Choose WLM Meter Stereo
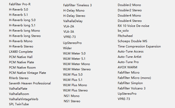The width and height of the screenshot is (175, 108). (x=77, y=69)
